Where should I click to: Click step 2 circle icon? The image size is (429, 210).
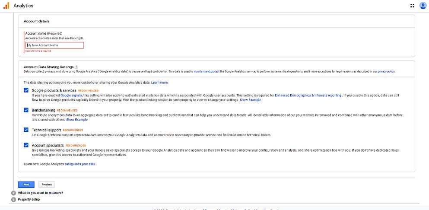point(14,193)
